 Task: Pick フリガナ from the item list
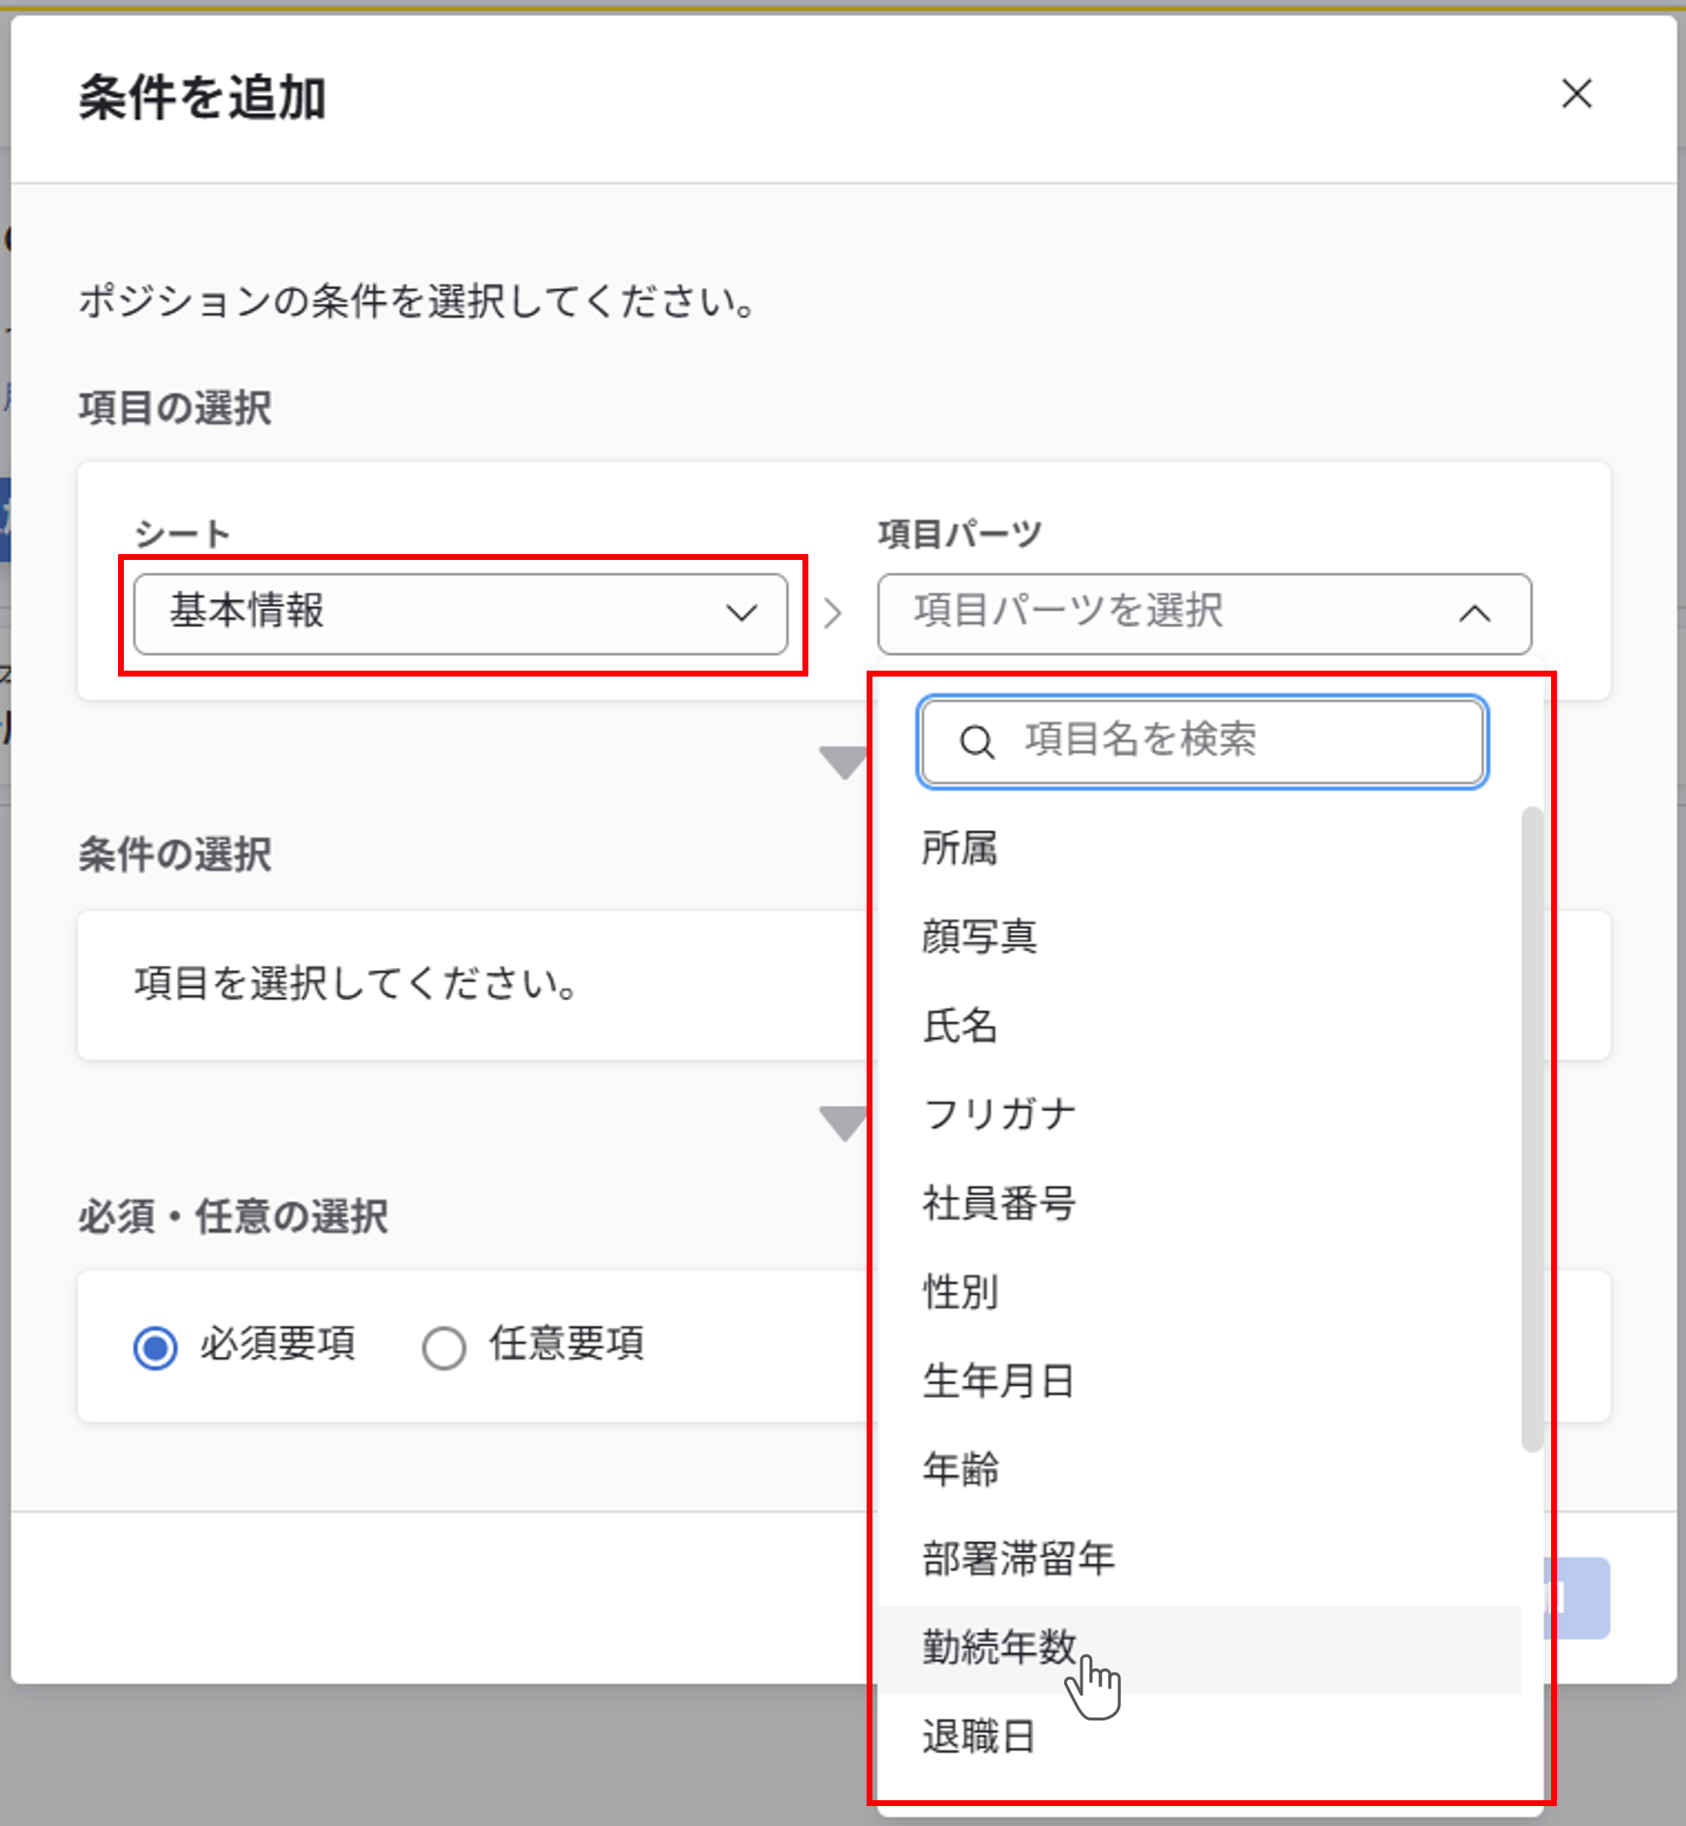(x=999, y=1114)
